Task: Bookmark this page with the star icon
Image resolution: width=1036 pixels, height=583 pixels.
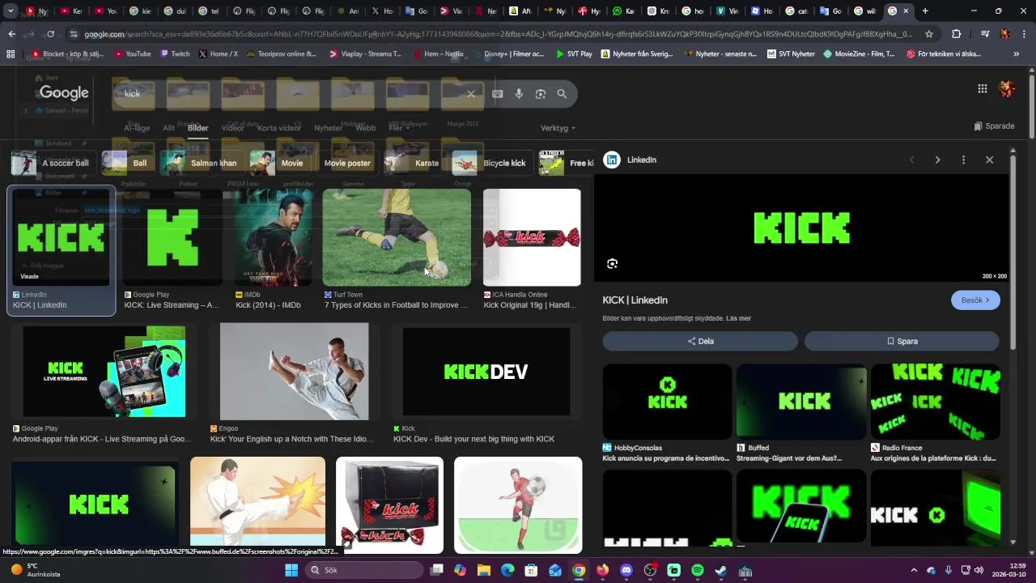Action: coord(929,34)
